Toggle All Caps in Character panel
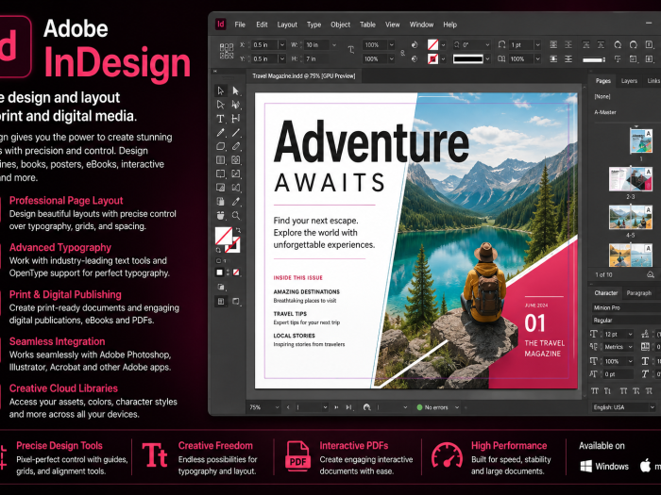 coord(594,391)
